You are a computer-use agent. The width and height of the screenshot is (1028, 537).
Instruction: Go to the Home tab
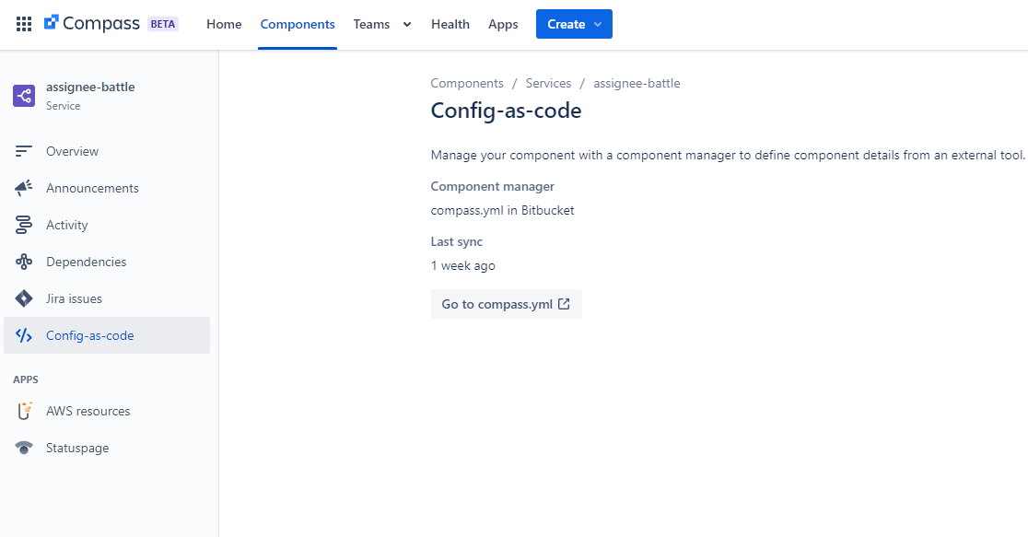[224, 24]
